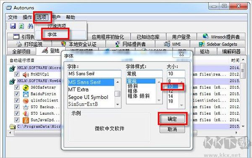The height and width of the screenshot is (158, 252).
Task: Open the Sidebar Gadgets tab
Action: pos(218,44)
